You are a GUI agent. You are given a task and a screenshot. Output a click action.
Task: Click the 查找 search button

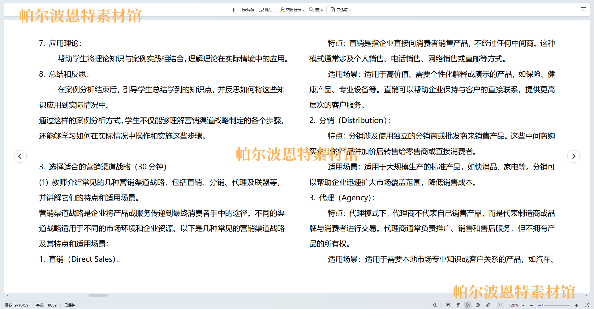316,10
